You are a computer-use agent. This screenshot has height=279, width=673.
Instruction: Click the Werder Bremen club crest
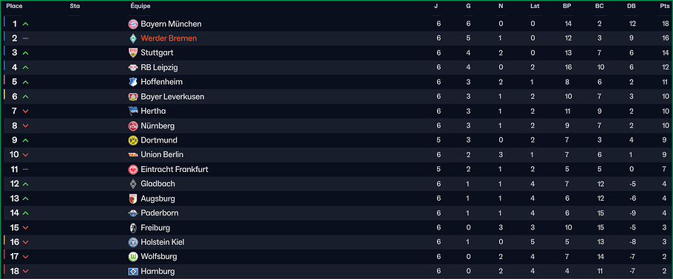pyautogui.click(x=132, y=38)
